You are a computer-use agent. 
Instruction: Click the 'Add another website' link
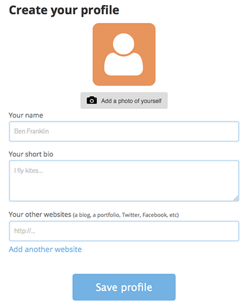click(x=45, y=249)
